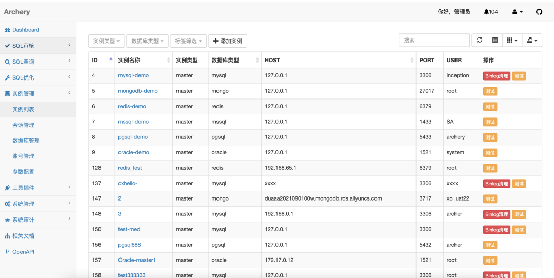Click 测试 button in oracle-demo row
This screenshot has width=554, height=278.
(490, 153)
